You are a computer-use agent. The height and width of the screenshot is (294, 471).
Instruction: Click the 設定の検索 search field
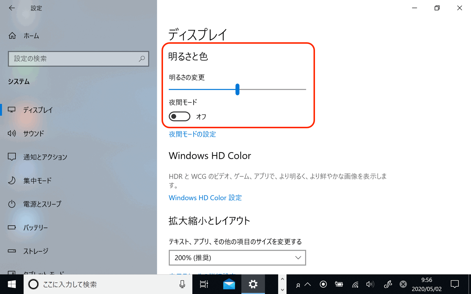tap(74, 59)
